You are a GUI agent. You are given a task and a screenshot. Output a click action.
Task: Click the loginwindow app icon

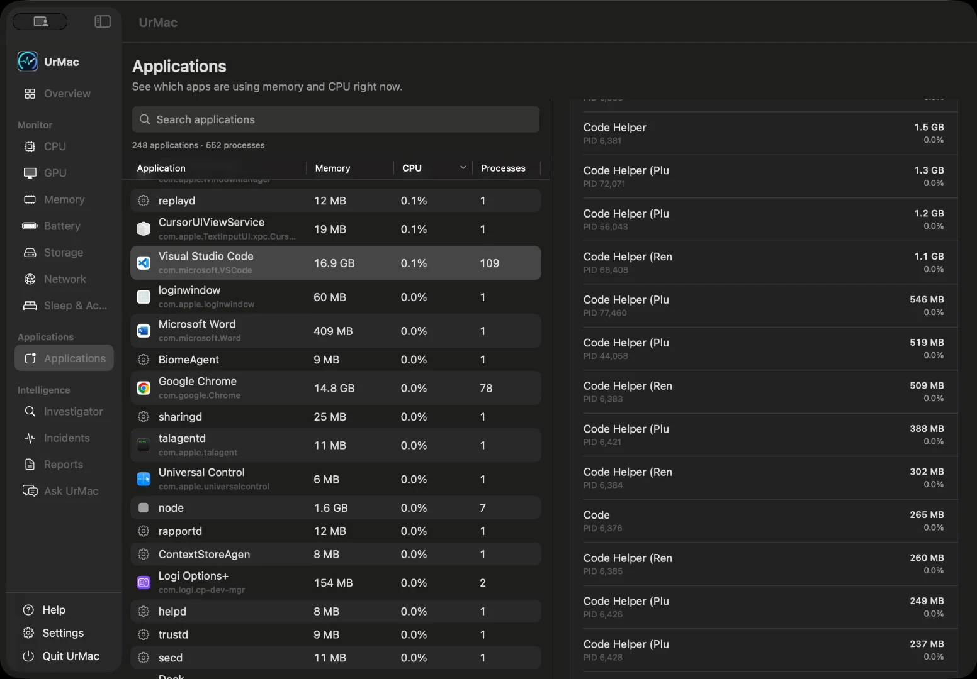[144, 297]
